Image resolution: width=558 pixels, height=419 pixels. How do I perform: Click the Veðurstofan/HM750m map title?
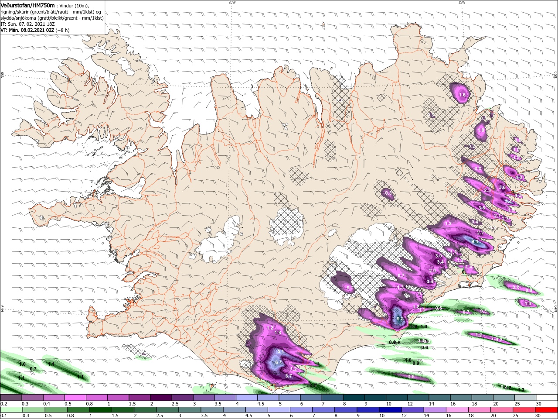click(27, 5)
